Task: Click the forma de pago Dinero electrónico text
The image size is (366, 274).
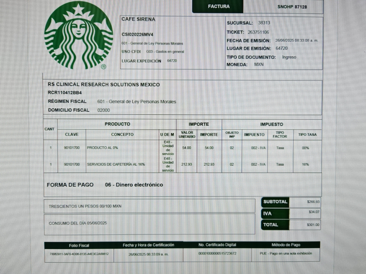Action: coord(134,185)
